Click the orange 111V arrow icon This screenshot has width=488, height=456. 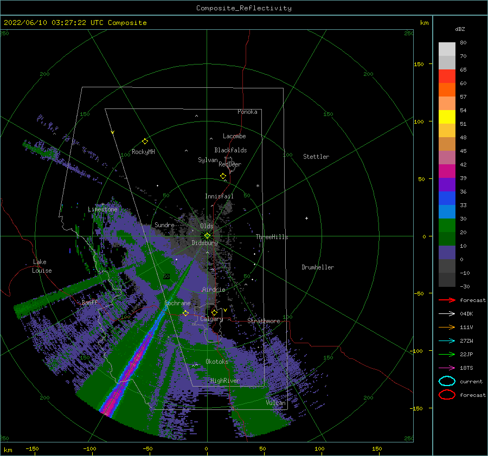click(447, 327)
